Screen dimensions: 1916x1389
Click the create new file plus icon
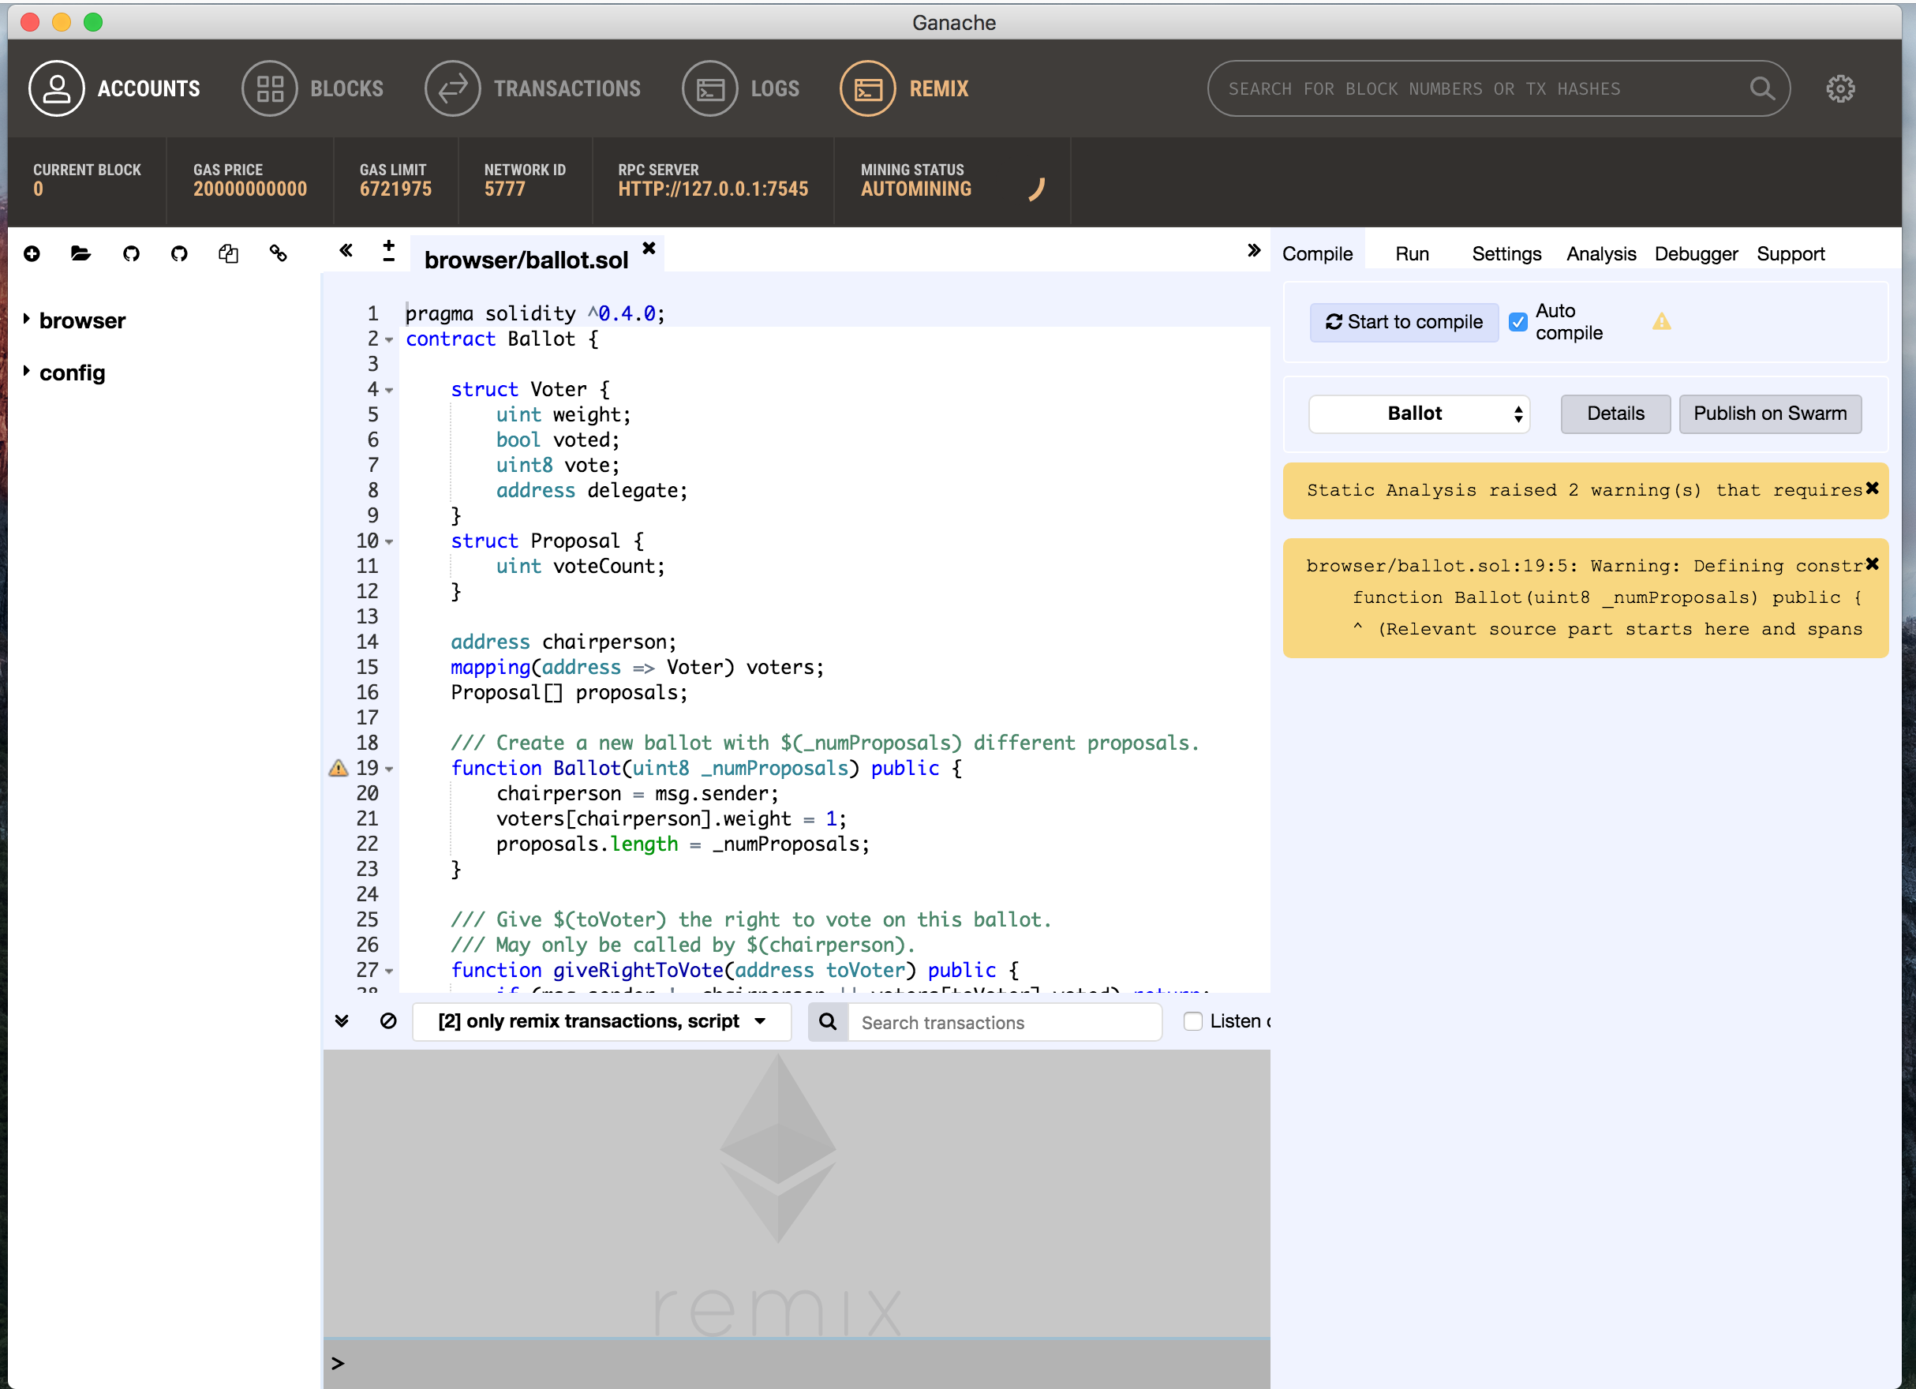pos(32,253)
